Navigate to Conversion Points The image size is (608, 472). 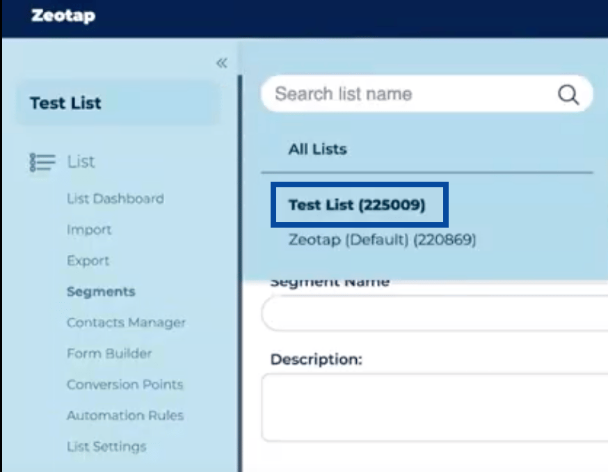tap(125, 385)
